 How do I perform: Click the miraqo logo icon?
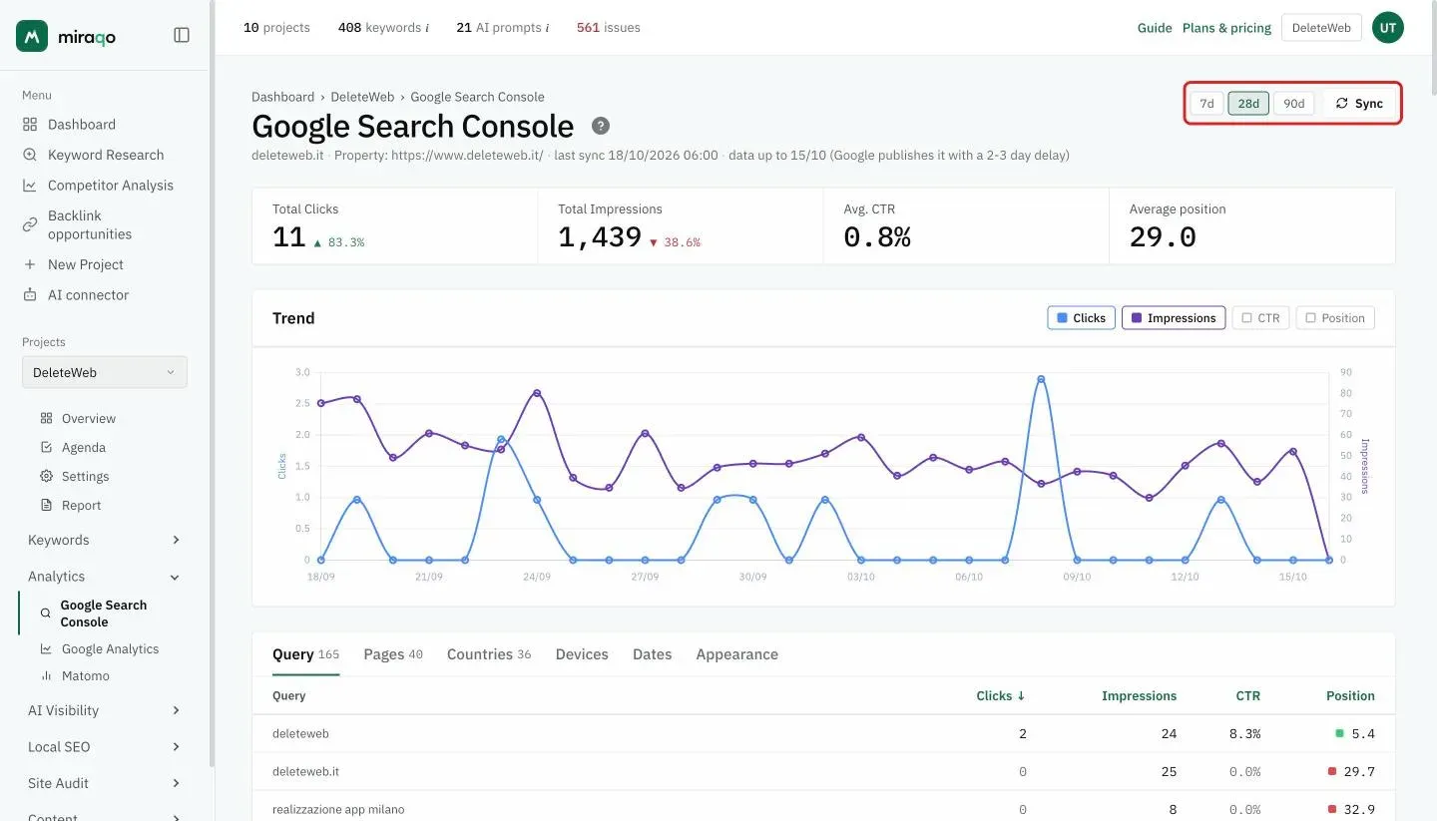[x=32, y=36]
